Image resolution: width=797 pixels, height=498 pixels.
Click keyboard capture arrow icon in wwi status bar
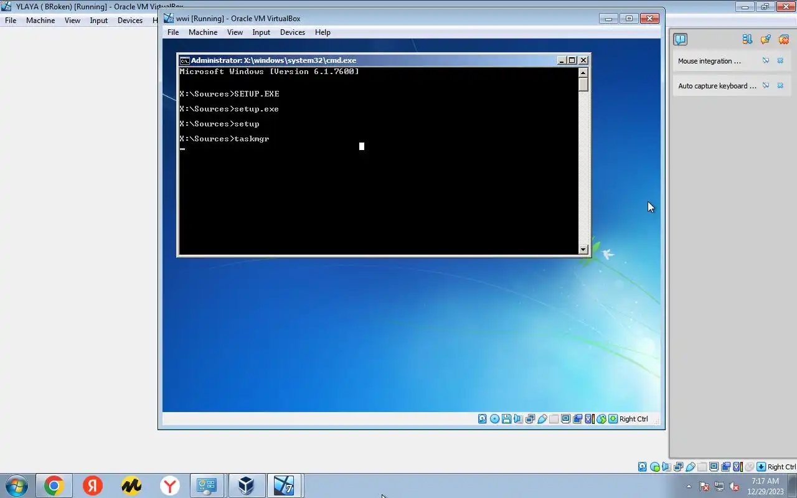(613, 419)
